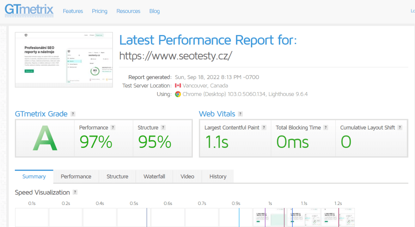415x227 pixels.
Task: Click the 95% Structure score
Action: click(155, 142)
